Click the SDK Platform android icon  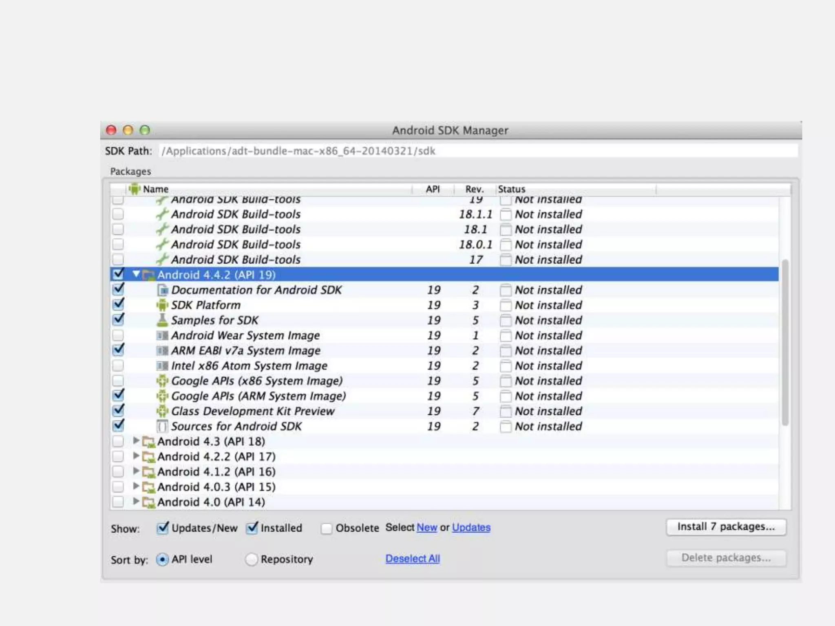pyautogui.click(x=162, y=305)
